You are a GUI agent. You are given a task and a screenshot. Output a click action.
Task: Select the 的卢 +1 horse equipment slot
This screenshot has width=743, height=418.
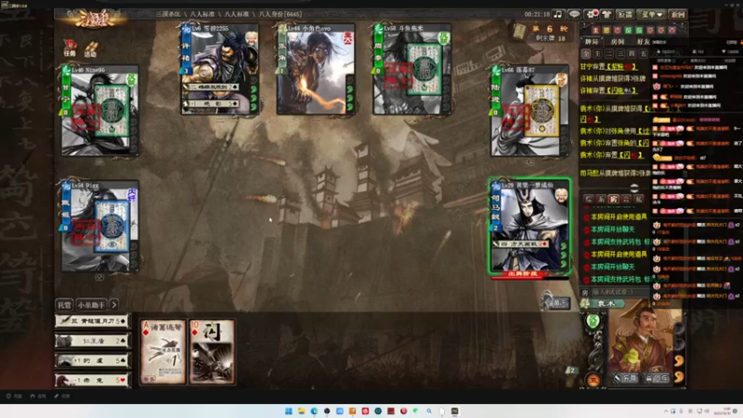pyautogui.click(x=92, y=360)
